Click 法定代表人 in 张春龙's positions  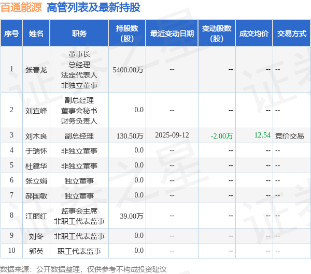[79, 75]
